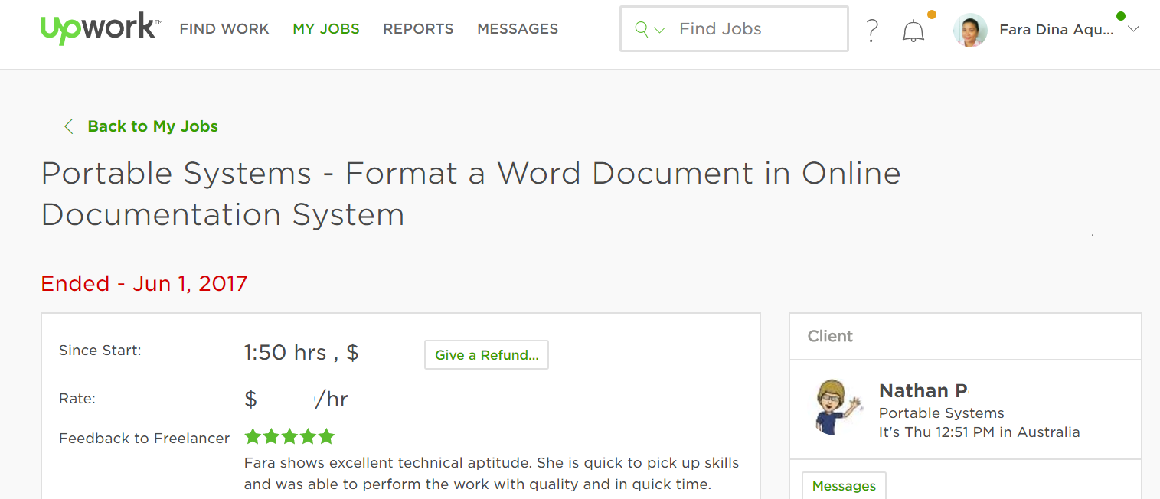Click the five-star feedback rating
The width and height of the screenshot is (1160, 499).
click(x=289, y=435)
